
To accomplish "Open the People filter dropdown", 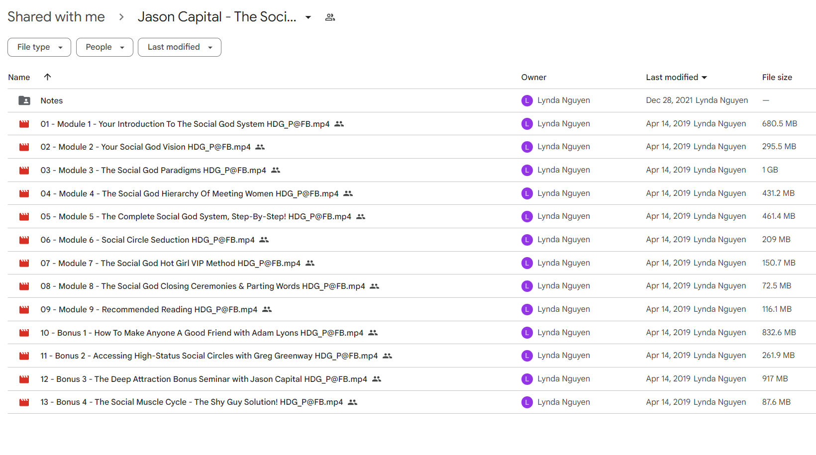I will coord(104,47).
